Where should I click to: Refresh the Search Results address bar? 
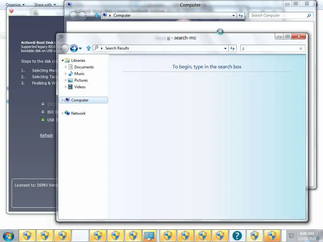[x=232, y=48]
